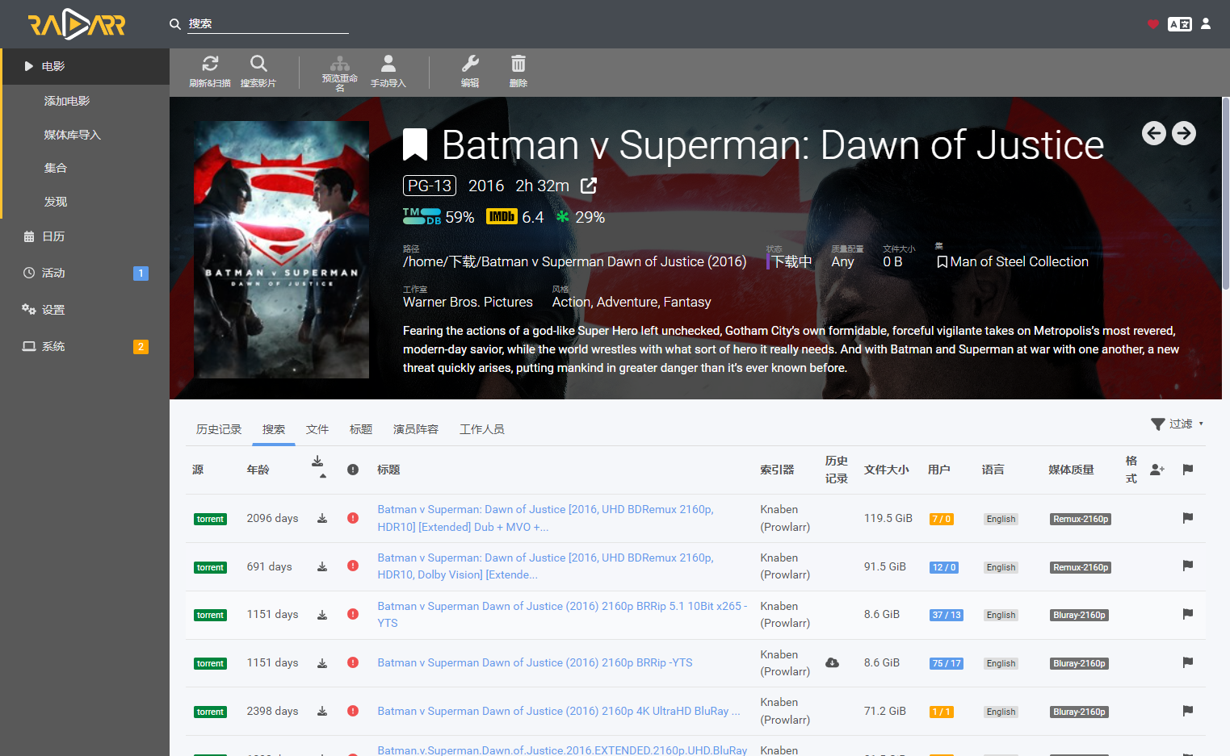This screenshot has width=1230, height=756.
Task: Toggle the monitored bookmark beside movie title
Action: [x=415, y=145]
